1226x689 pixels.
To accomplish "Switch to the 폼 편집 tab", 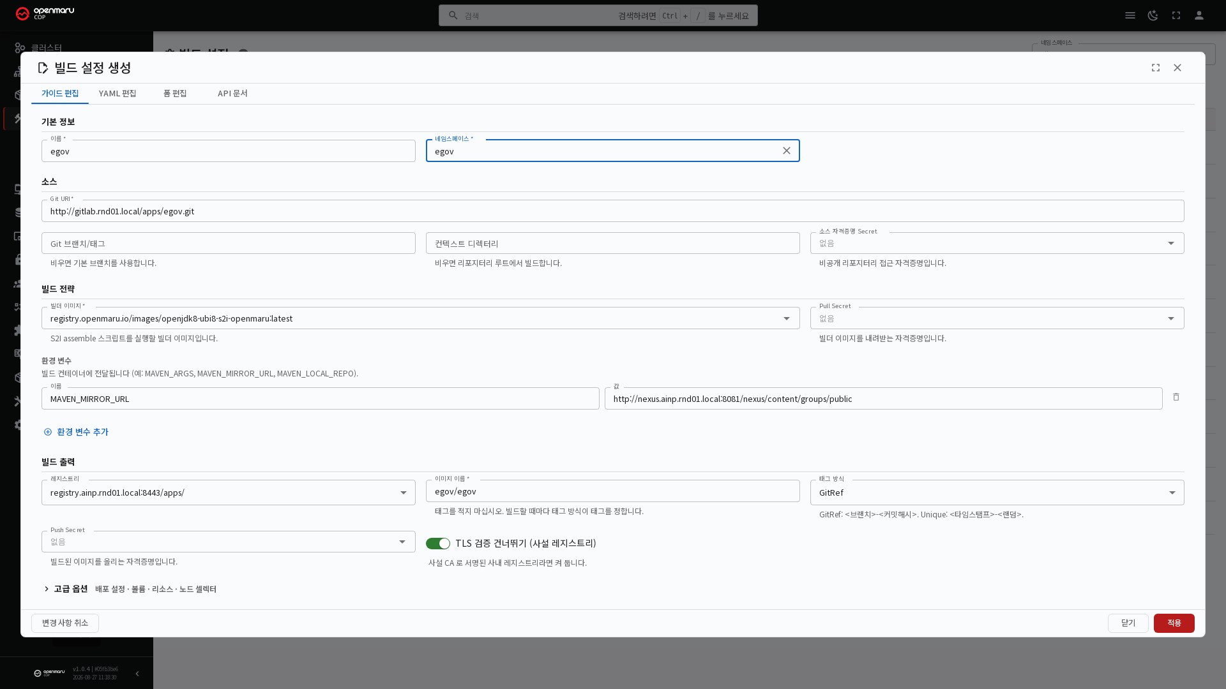I will tap(175, 93).
